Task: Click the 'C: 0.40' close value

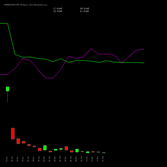Action: click(58, 9)
